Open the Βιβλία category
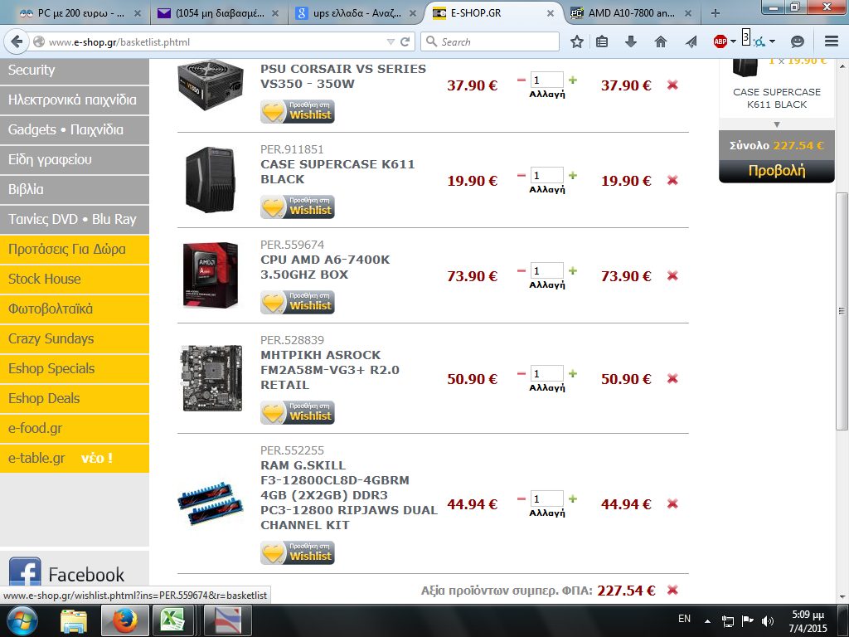The width and height of the screenshot is (849, 637). [x=75, y=190]
